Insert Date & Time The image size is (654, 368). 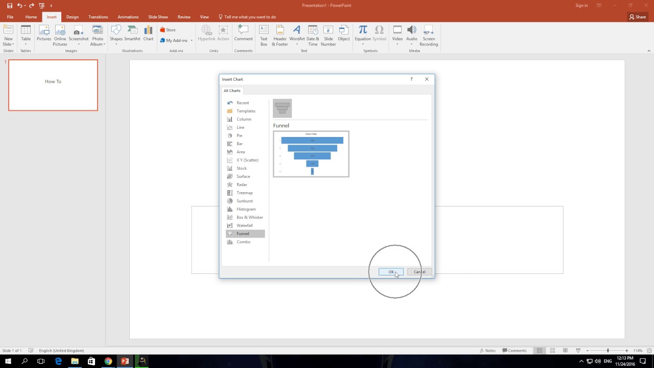(x=313, y=35)
